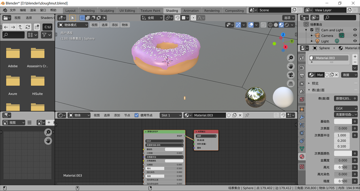This screenshot has height=191, width=360.
Task: Add a new material slot with plus
Action: point(355,56)
